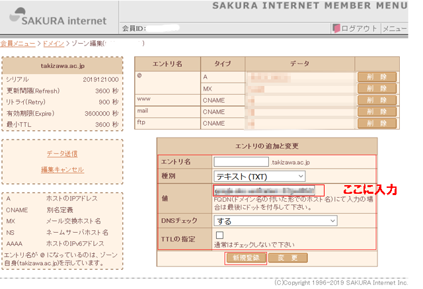Click the ログアウト link

coord(358,28)
